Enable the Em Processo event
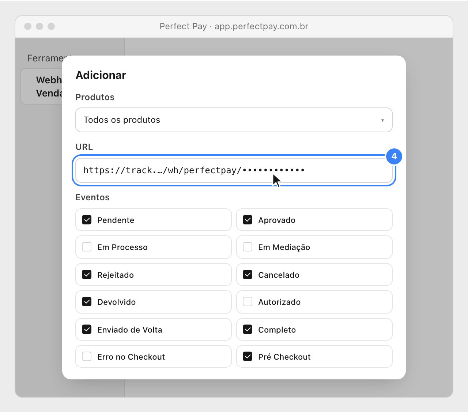Image resolution: width=468 pixels, height=413 pixels. point(87,247)
